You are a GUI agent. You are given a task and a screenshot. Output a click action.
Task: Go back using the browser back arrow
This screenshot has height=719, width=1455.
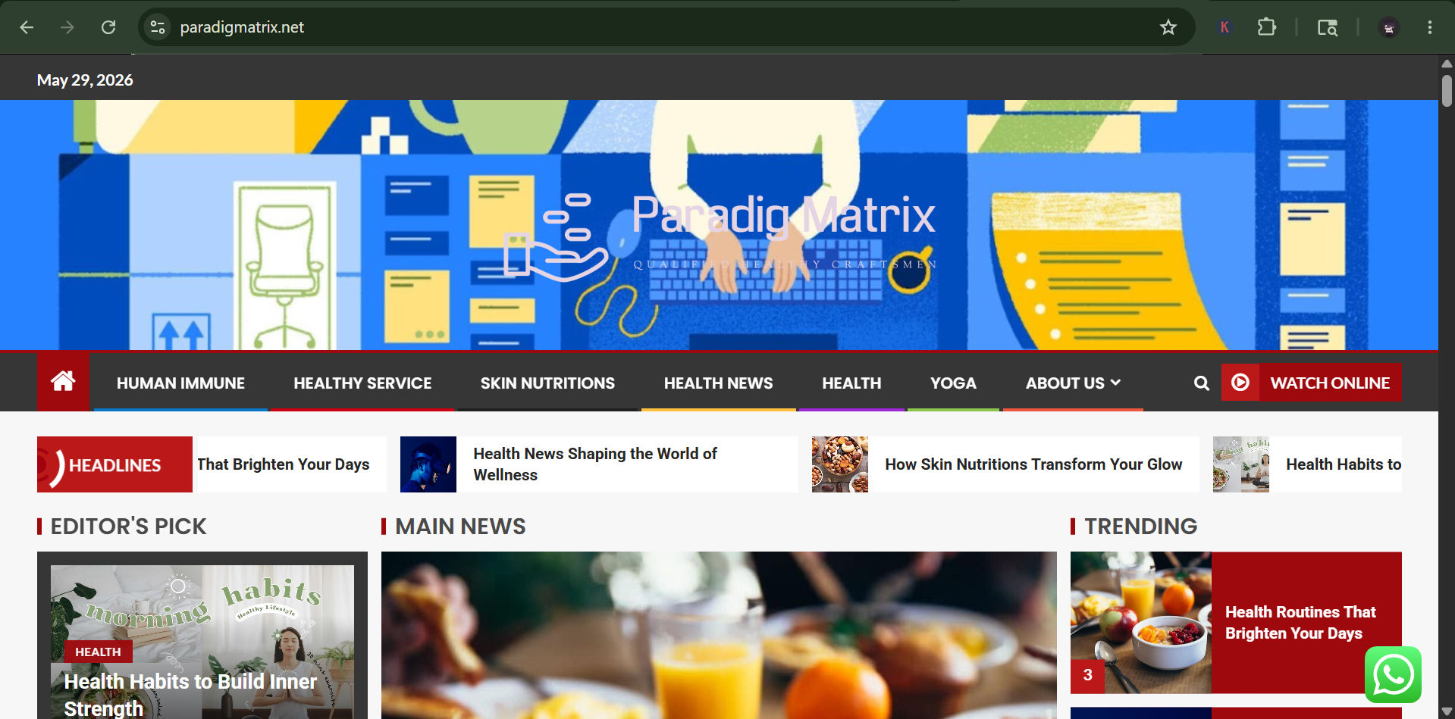[x=27, y=27]
